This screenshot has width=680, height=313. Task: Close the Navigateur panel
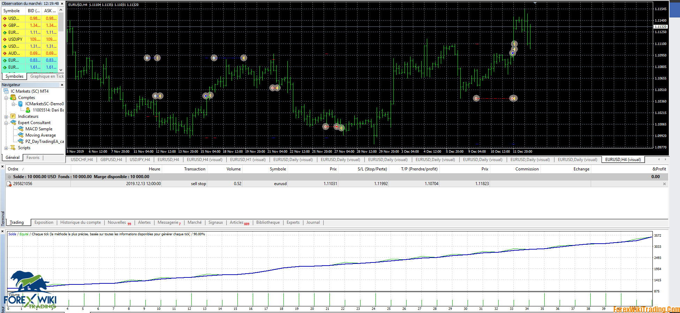62,85
